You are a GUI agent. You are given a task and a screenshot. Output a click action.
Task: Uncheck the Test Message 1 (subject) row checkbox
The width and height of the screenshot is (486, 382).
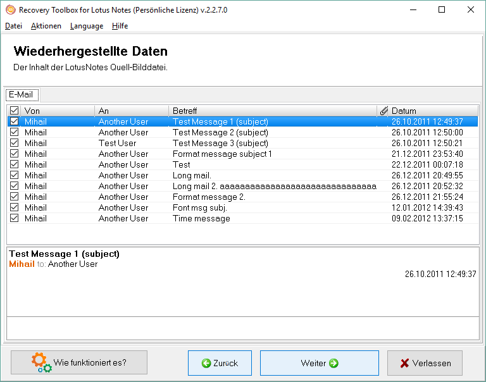click(15, 121)
